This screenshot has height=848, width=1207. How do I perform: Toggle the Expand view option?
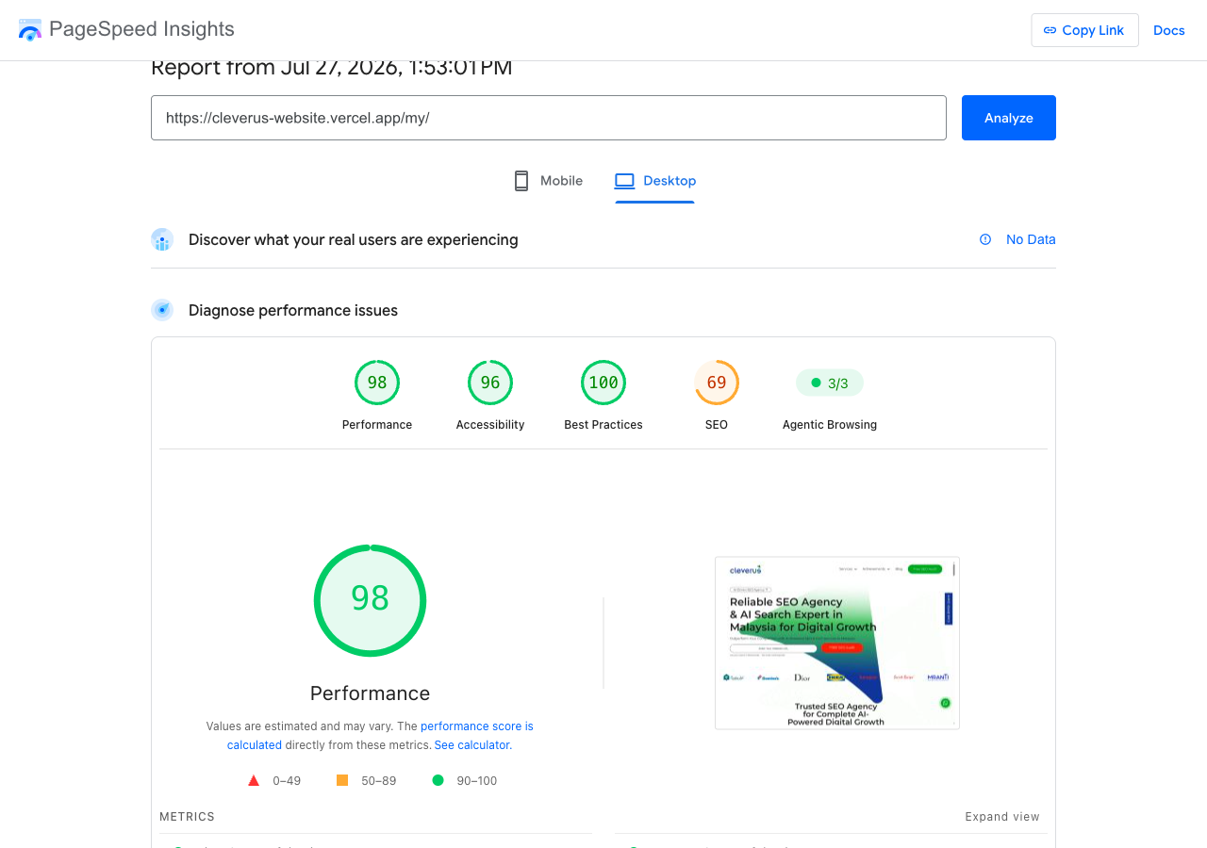point(1002,817)
